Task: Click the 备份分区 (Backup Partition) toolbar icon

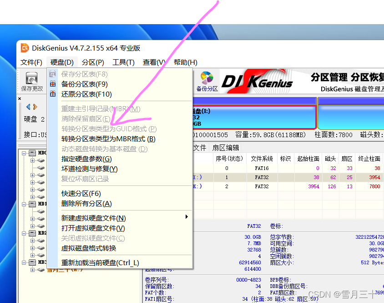Action: coord(207,81)
